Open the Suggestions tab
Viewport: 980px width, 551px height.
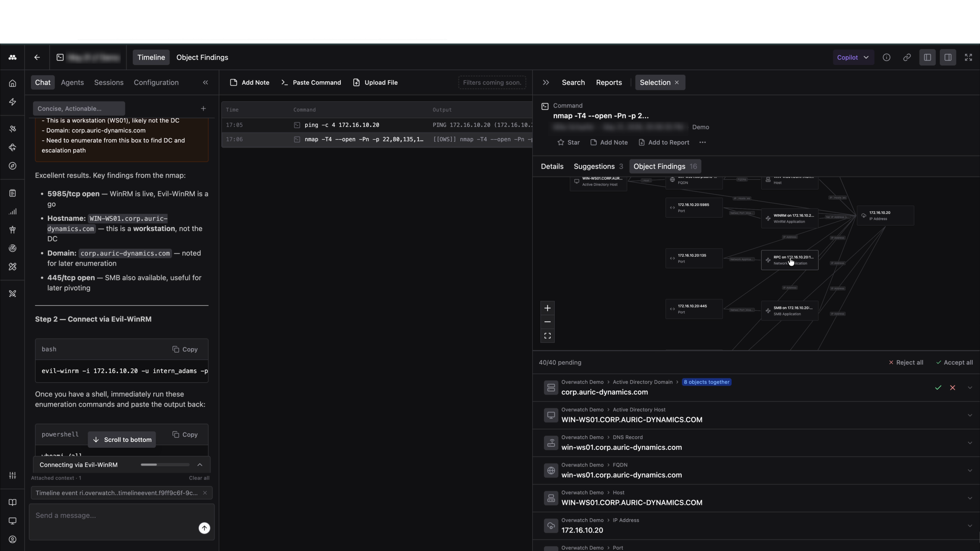tap(599, 167)
